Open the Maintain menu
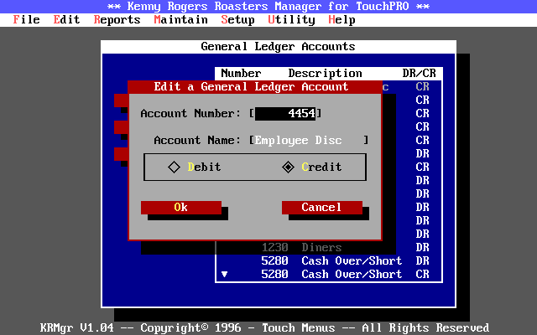 (181, 20)
